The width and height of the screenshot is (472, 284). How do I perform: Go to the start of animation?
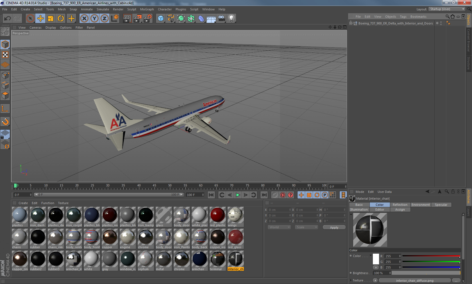point(211,195)
